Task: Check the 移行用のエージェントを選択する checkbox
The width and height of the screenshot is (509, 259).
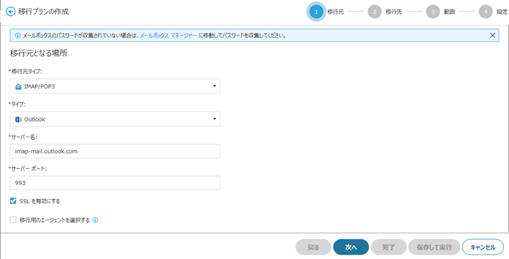Action: [x=13, y=220]
